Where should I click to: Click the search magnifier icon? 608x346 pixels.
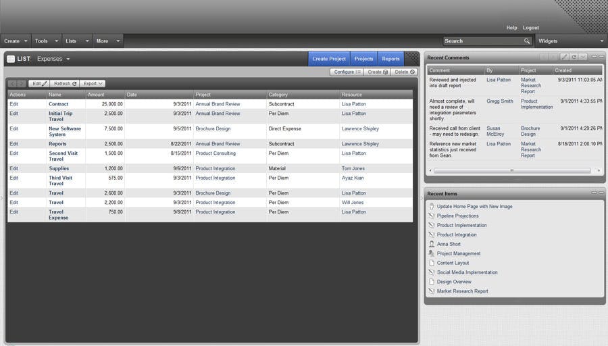coord(526,41)
